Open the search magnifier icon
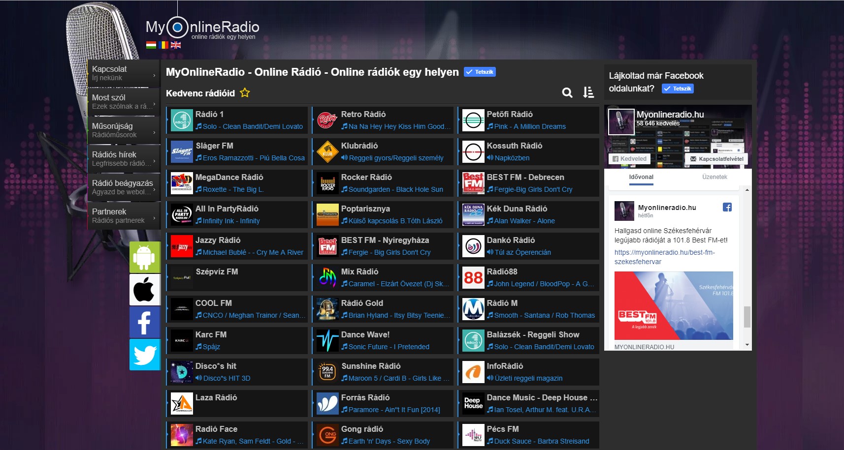 pyautogui.click(x=567, y=92)
